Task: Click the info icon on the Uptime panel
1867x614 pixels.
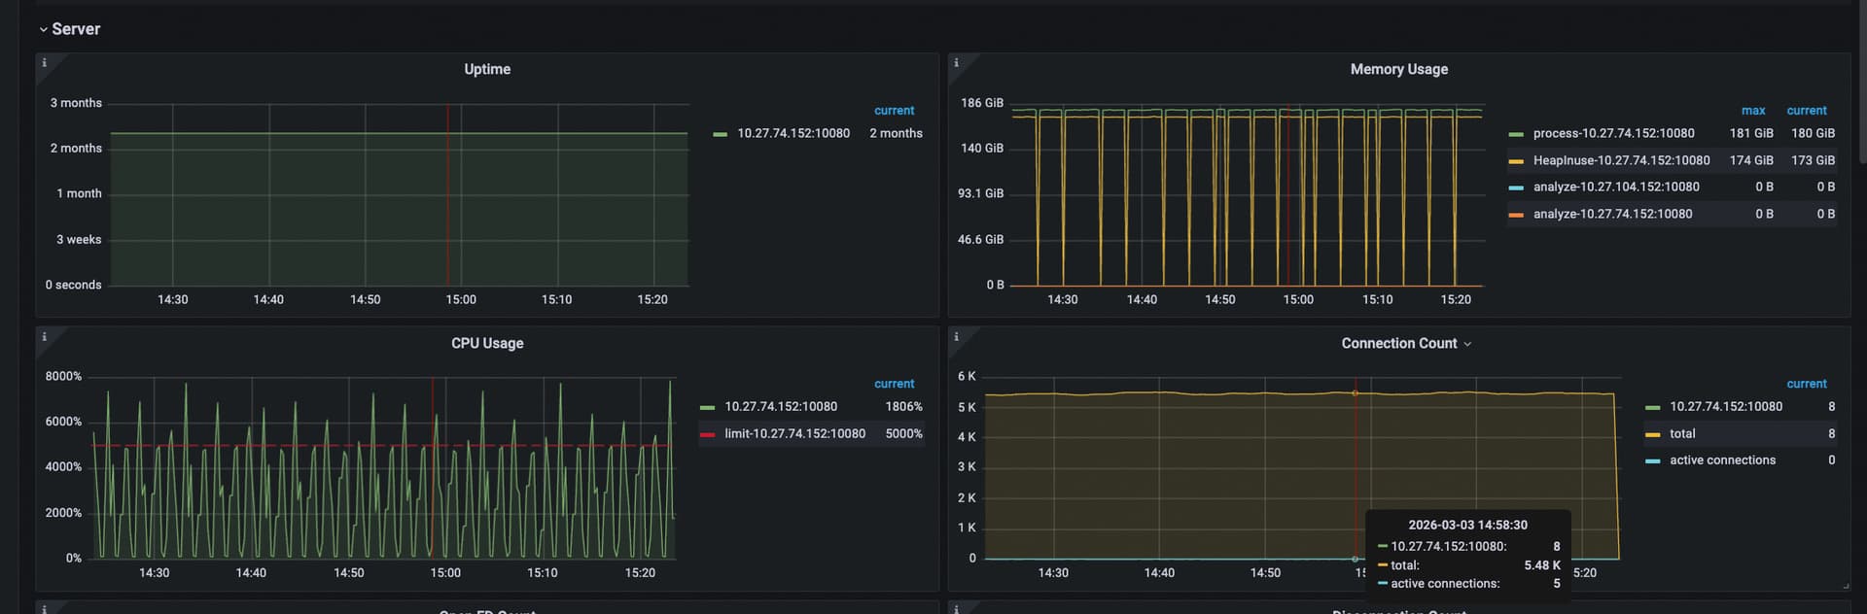Action: (x=44, y=63)
